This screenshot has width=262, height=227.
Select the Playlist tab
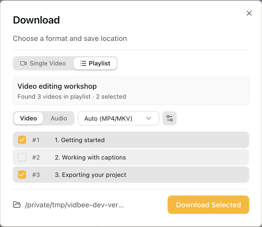tap(95, 63)
